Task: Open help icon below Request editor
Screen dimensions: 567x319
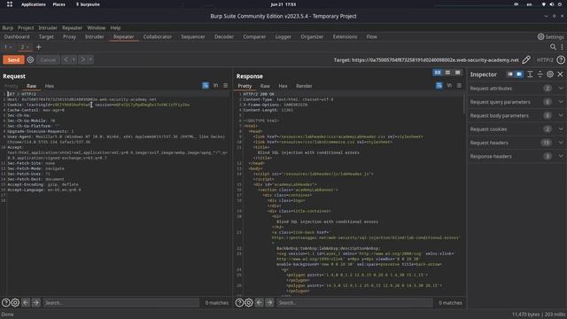Action: (6, 302)
